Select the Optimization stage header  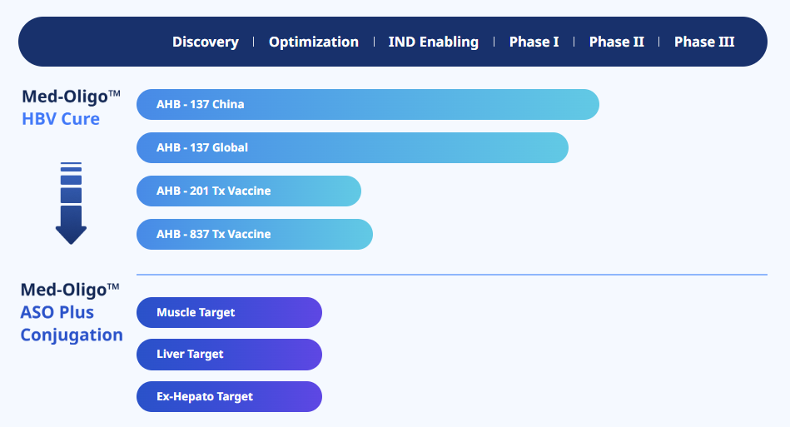313,42
